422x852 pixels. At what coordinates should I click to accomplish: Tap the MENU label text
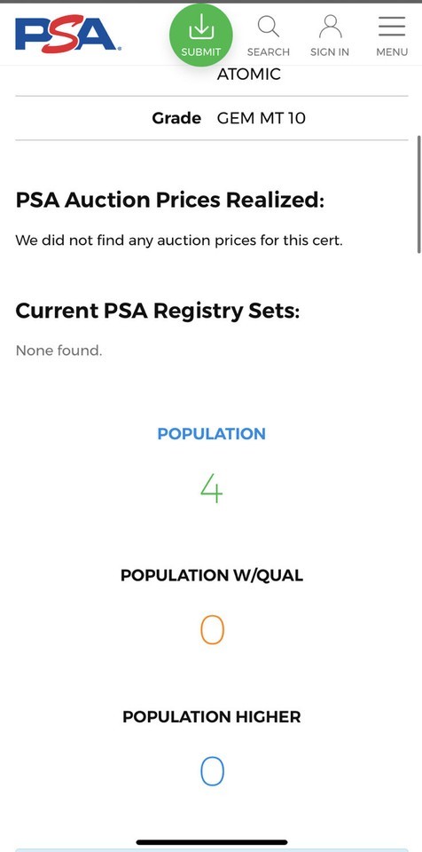[392, 52]
